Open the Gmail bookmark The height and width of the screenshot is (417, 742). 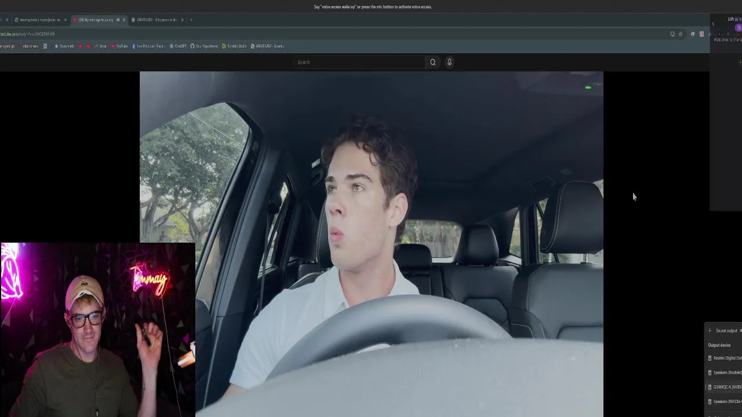pos(100,46)
